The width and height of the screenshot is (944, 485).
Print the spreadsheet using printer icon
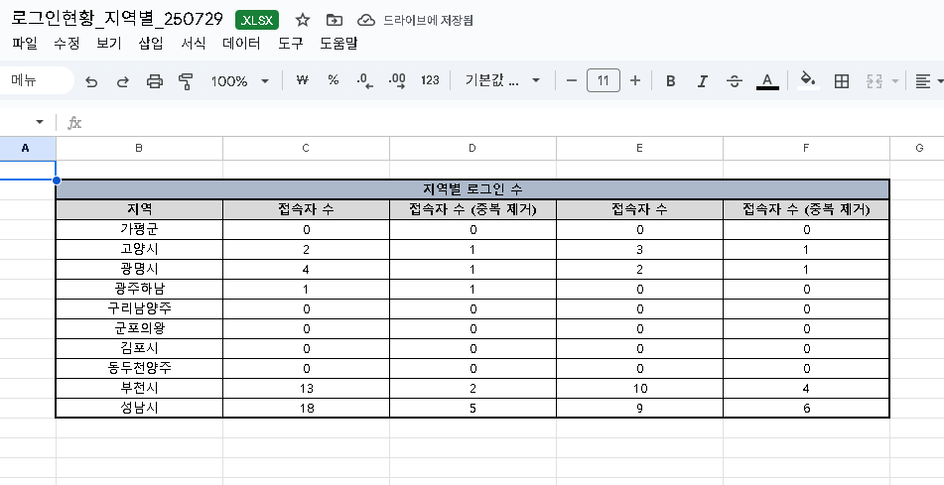click(x=154, y=81)
